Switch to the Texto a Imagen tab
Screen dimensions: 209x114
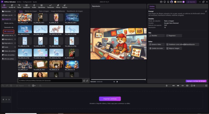pyautogui.click(x=44, y=11)
